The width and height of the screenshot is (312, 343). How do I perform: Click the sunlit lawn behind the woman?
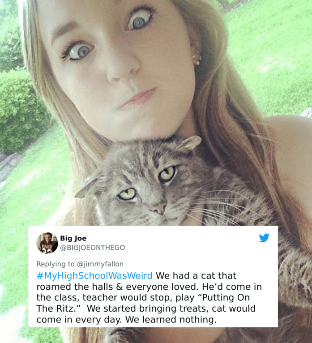click(x=274, y=55)
